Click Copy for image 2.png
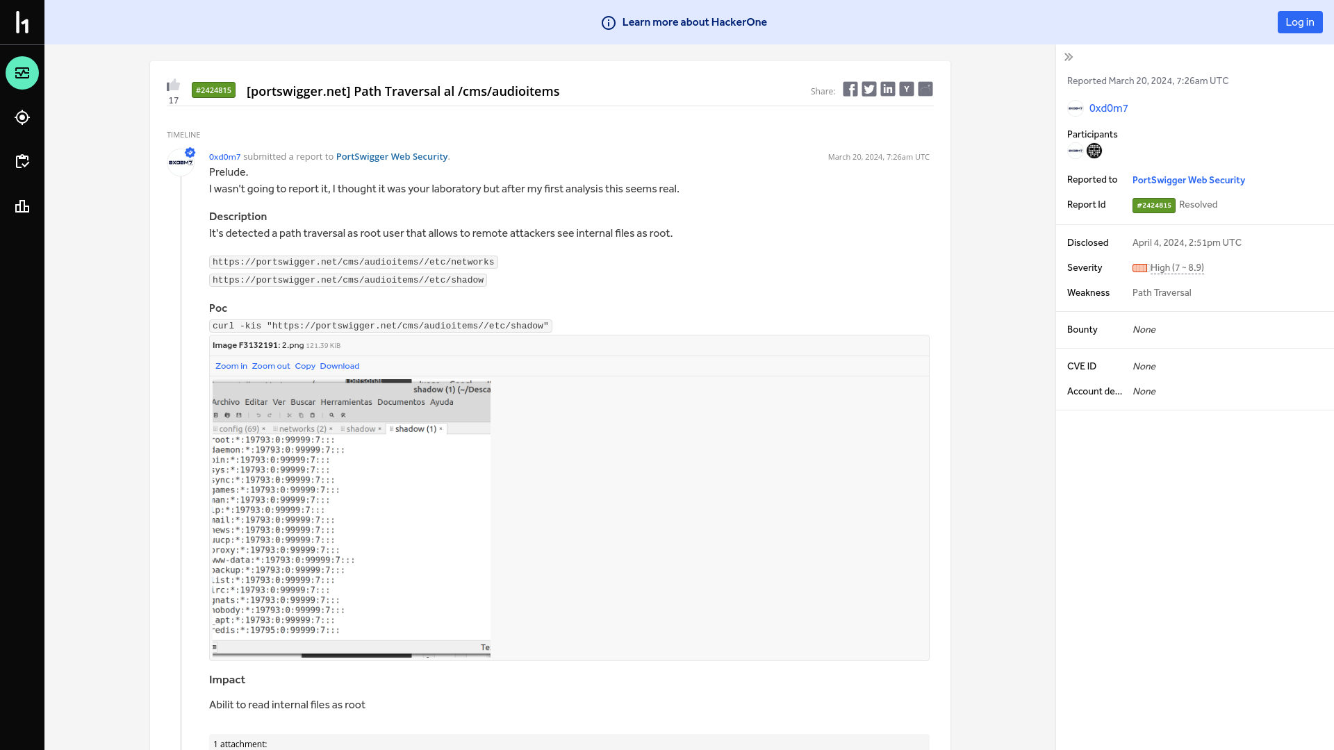Screen dimensions: 1334x750 click(x=305, y=366)
